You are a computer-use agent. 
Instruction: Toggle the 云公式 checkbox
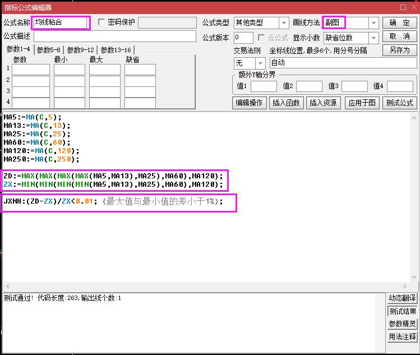[x=261, y=38]
